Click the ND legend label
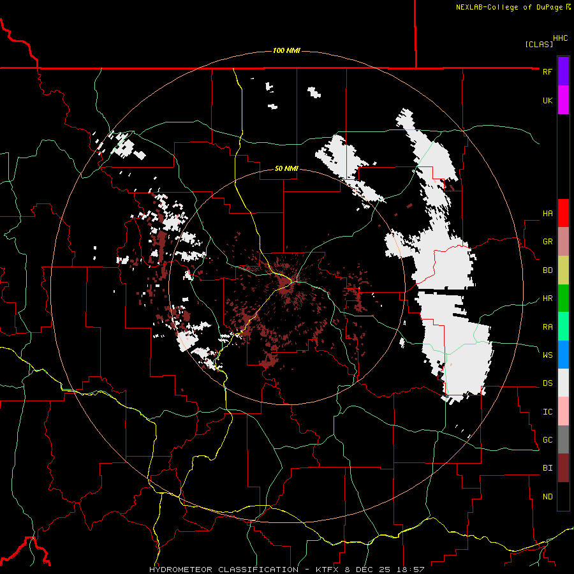The image size is (574, 574). pos(547,497)
